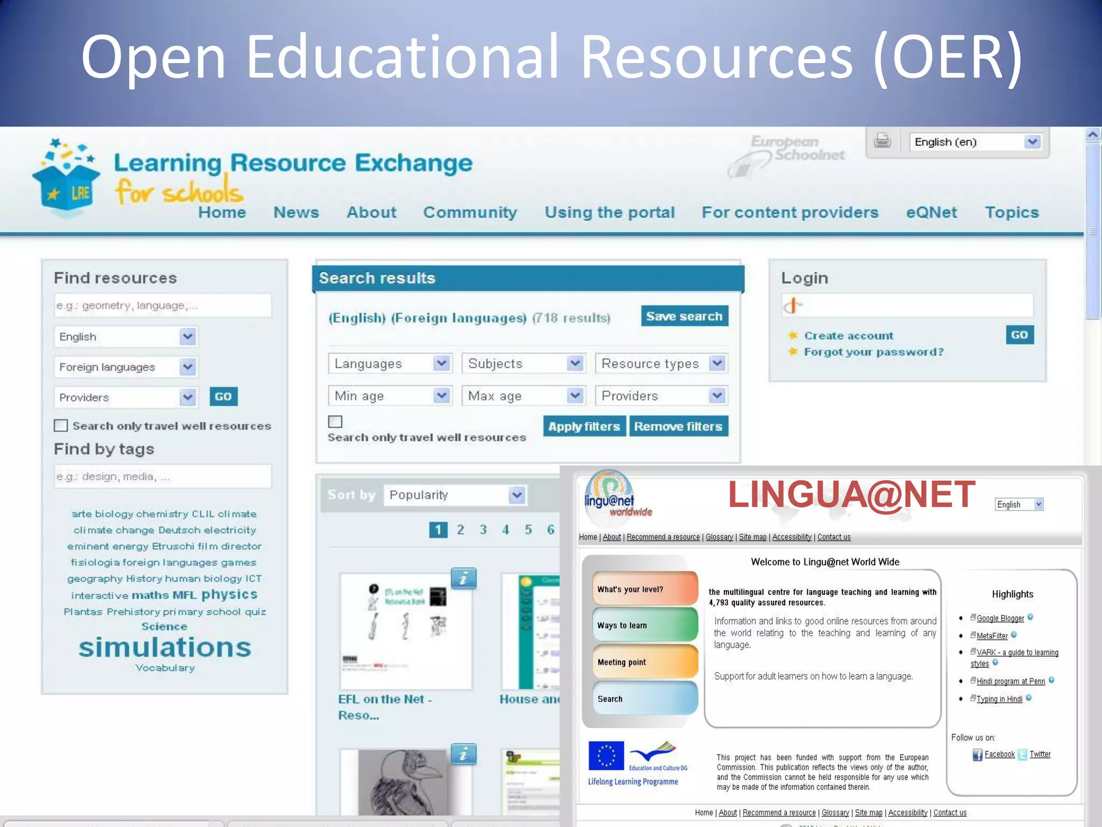
Task: Open Using the portal menu
Action: 610,212
